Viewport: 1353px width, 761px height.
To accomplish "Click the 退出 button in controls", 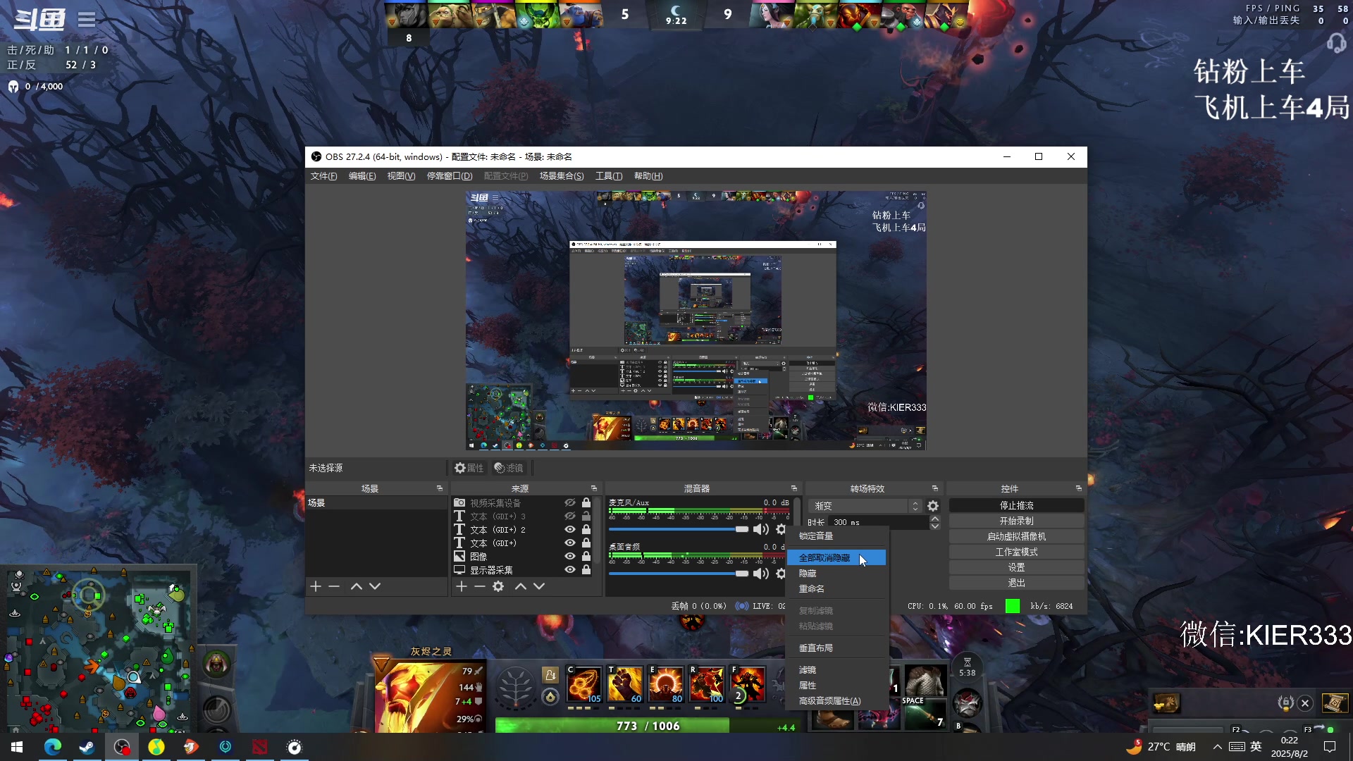I will 1016,583.
